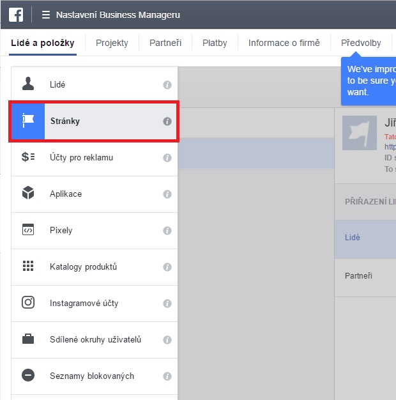This screenshot has width=396, height=400.
Task: Select Aplikace in the left menu
Action: [x=95, y=194]
